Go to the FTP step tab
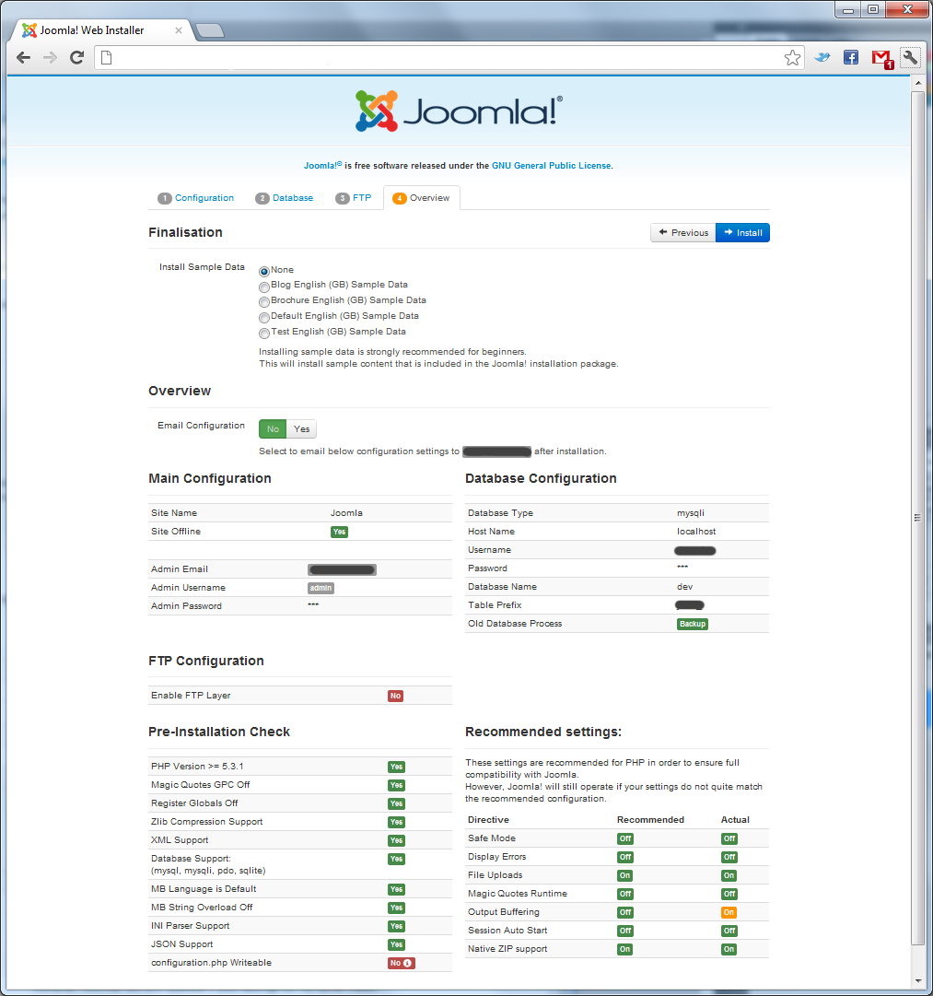The image size is (933, 996). [353, 198]
